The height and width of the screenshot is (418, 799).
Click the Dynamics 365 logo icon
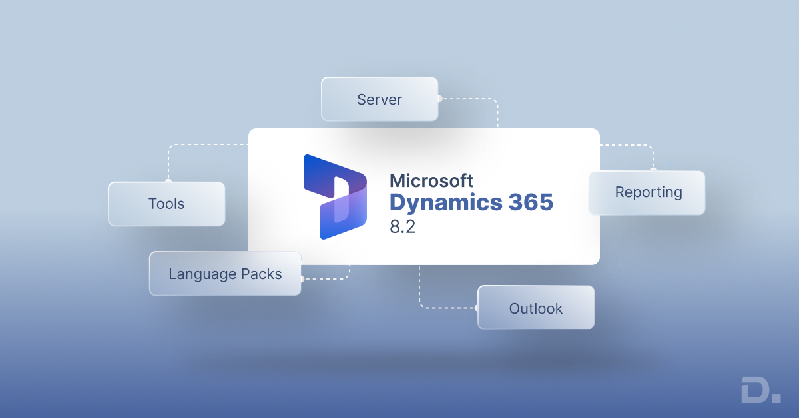tap(335, 197)
